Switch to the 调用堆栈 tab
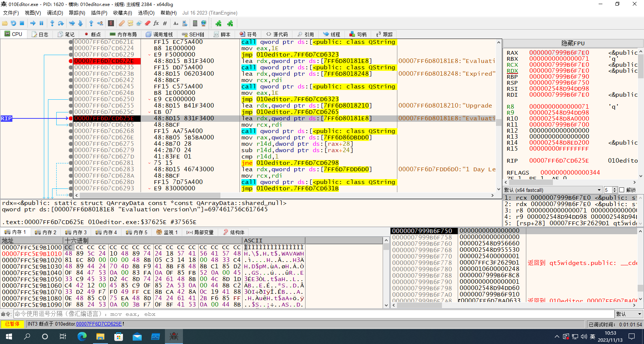644x344 pixels. pos(159,34)
